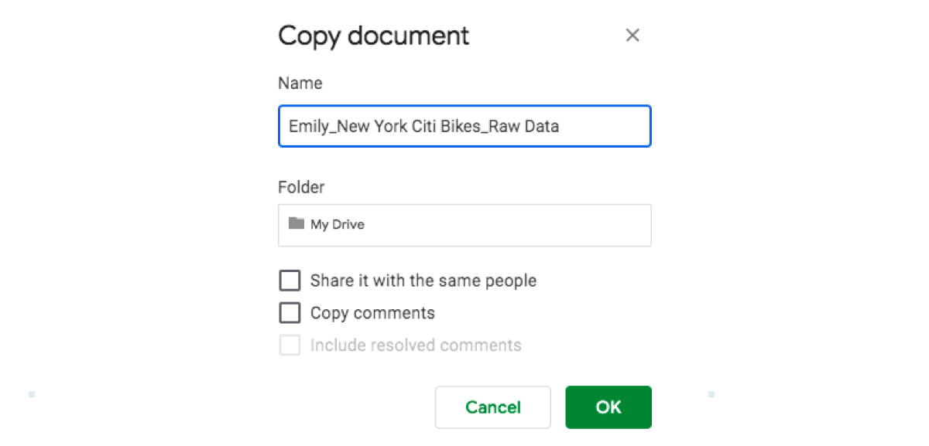The height and width of the screenshot is (446, 929).
Task: Click the 'Include resolved comments' label text
Action: click(416, 346)
